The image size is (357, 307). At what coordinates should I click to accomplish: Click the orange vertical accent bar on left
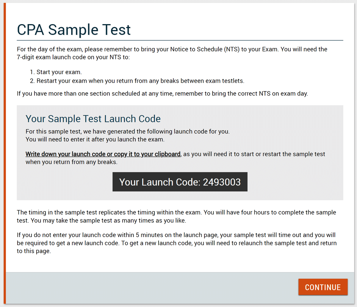(5, 149)
